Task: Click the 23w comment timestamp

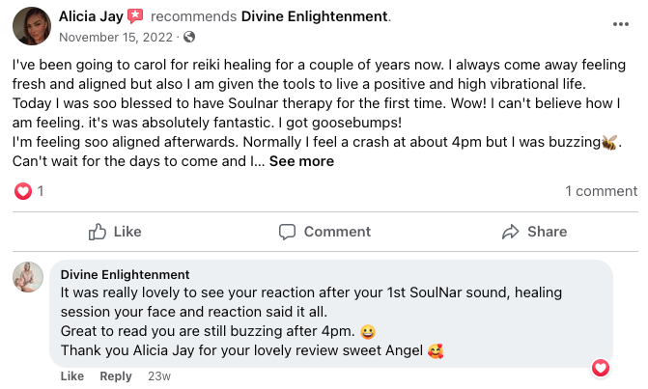Action: (159, 376)
